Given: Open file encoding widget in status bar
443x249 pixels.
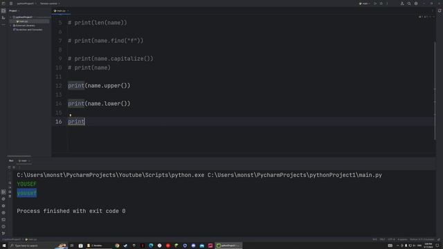Looking at the screenshot, I should [391, 239].
